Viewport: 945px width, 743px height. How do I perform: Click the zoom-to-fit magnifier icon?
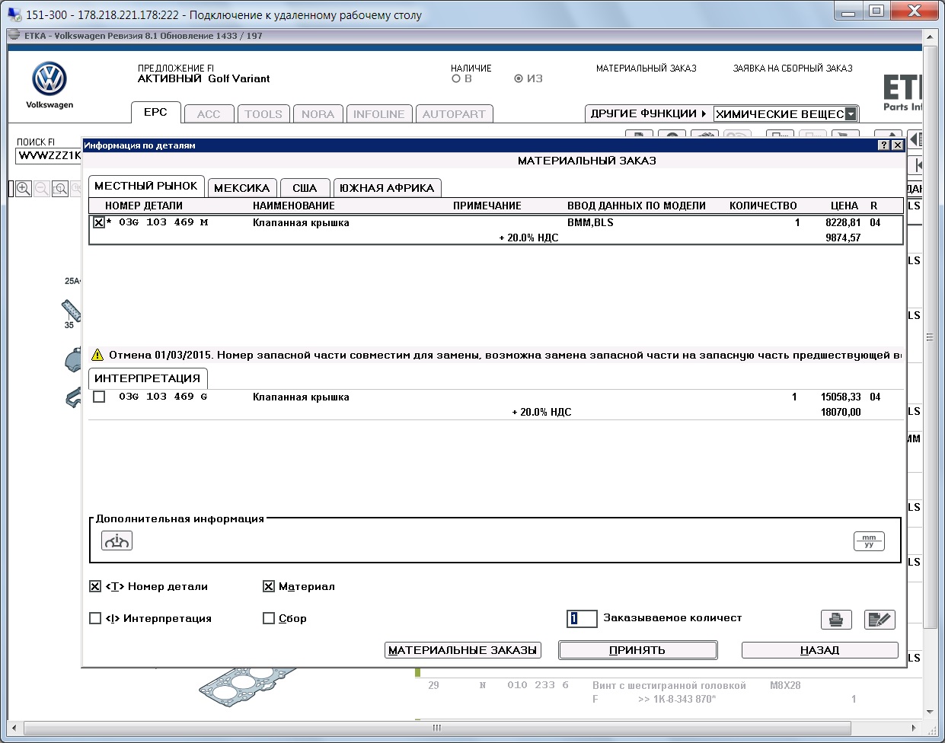(60, 188)
